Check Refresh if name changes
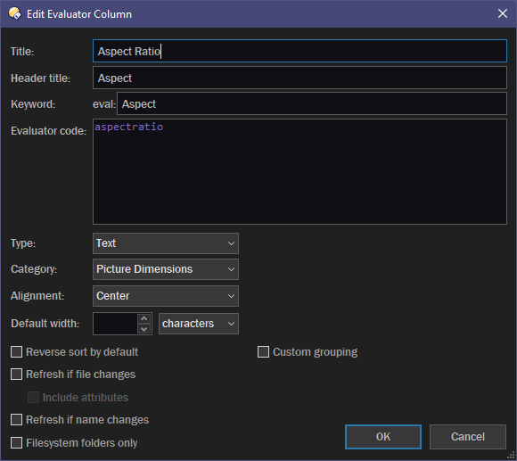The width and height of the screenshot is (517, 461). point(16,420)
